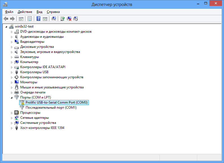Screen dimensions: 224x163
Task: Expand the Сетевые адаптеры arrow
Action: click(12, 118)
